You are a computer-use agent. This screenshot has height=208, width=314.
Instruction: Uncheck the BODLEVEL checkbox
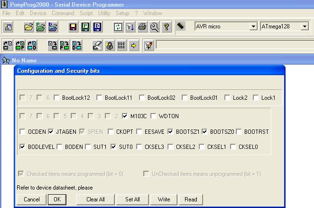point(22,147)
